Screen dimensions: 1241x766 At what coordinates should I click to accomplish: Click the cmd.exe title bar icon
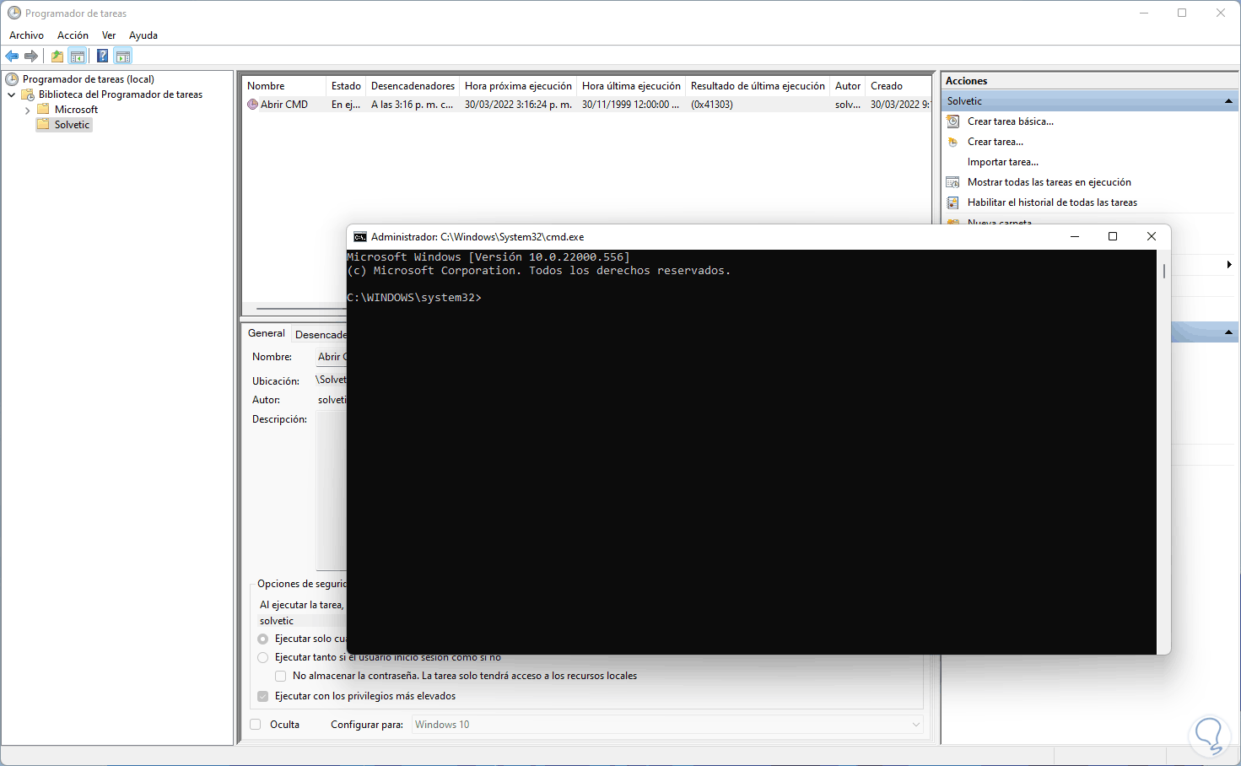click(x=360, y=237)
